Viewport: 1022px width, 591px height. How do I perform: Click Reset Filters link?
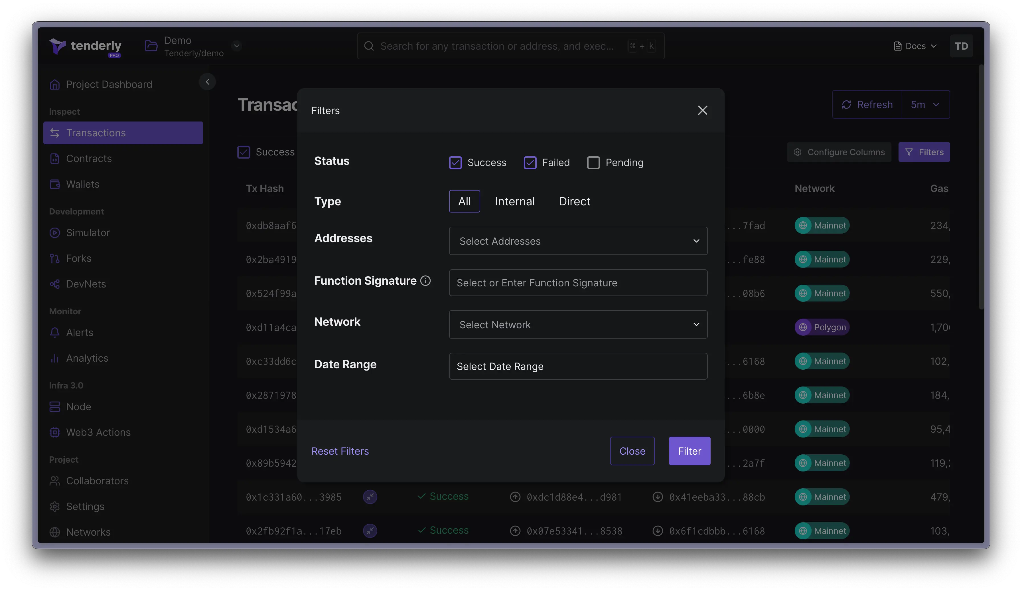click(340, 451)
